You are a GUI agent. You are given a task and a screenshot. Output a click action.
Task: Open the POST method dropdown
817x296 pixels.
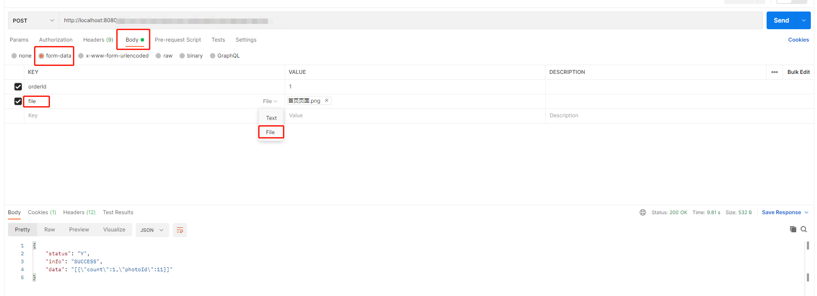34,20
